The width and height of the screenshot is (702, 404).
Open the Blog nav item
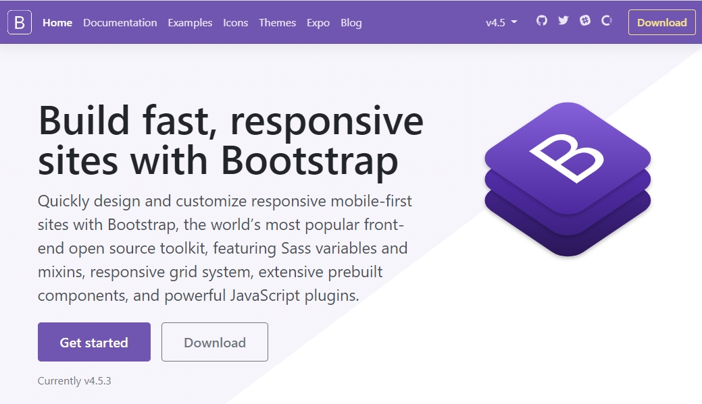point(351,23)
